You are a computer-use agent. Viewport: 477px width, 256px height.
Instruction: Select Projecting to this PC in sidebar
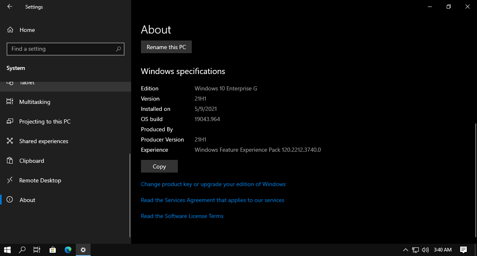[66, 121]
